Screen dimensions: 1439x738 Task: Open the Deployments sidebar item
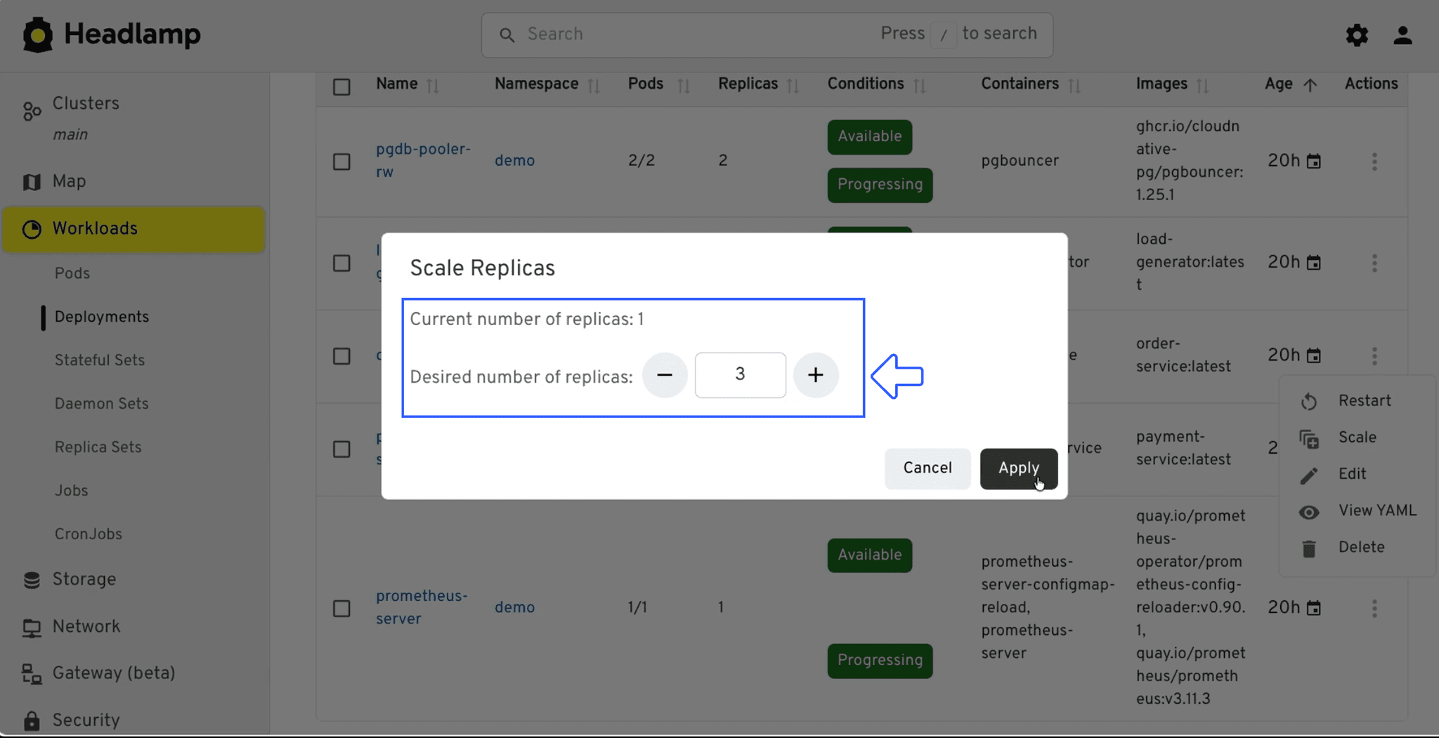(x=102, y=317)
